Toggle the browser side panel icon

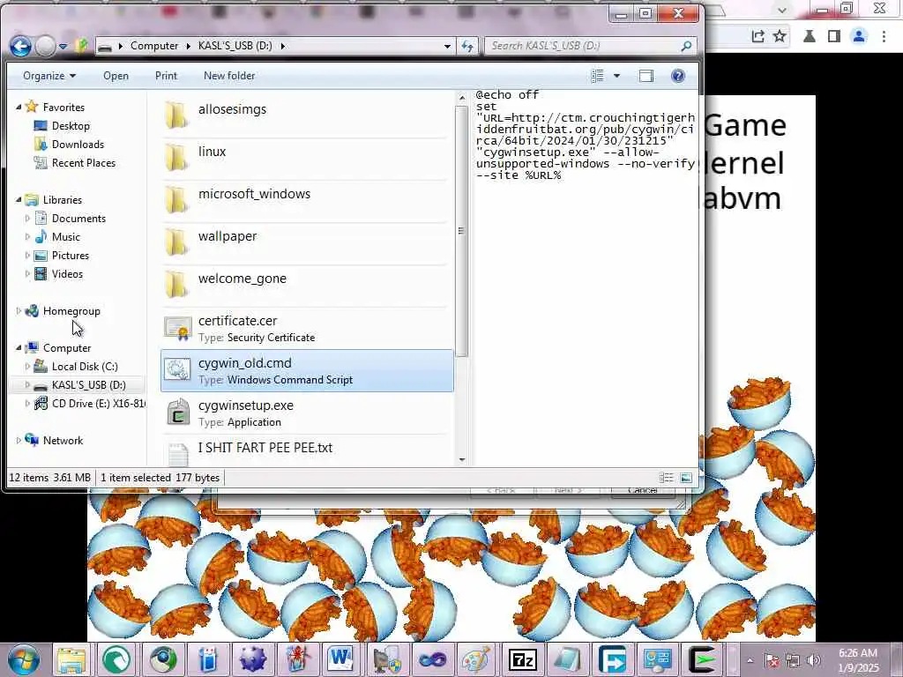pos(833,36)
